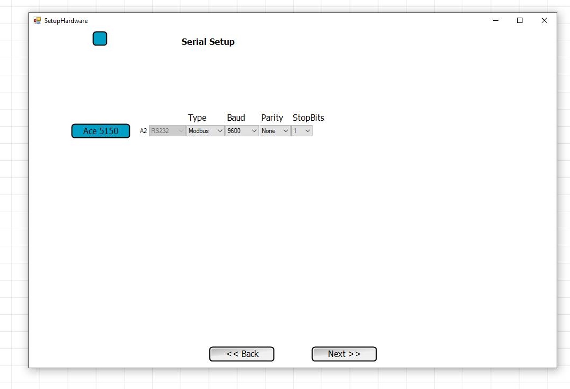Click the Type column label
The height and width of the screenshot is (389, 570).
coord(197,118)
